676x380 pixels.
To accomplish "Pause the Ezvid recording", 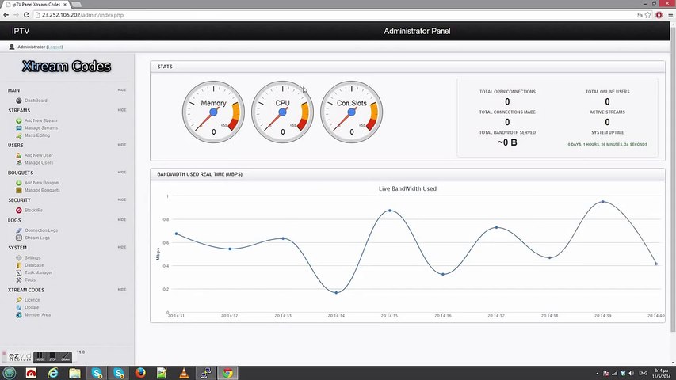I will click(x=40, y=357).
